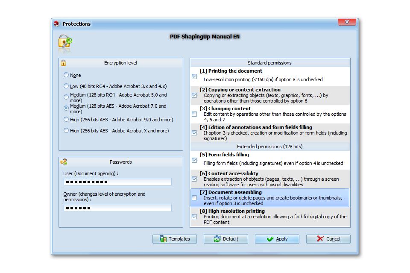Open the Templates button
The image size is (410, 273).
[175, 239]
